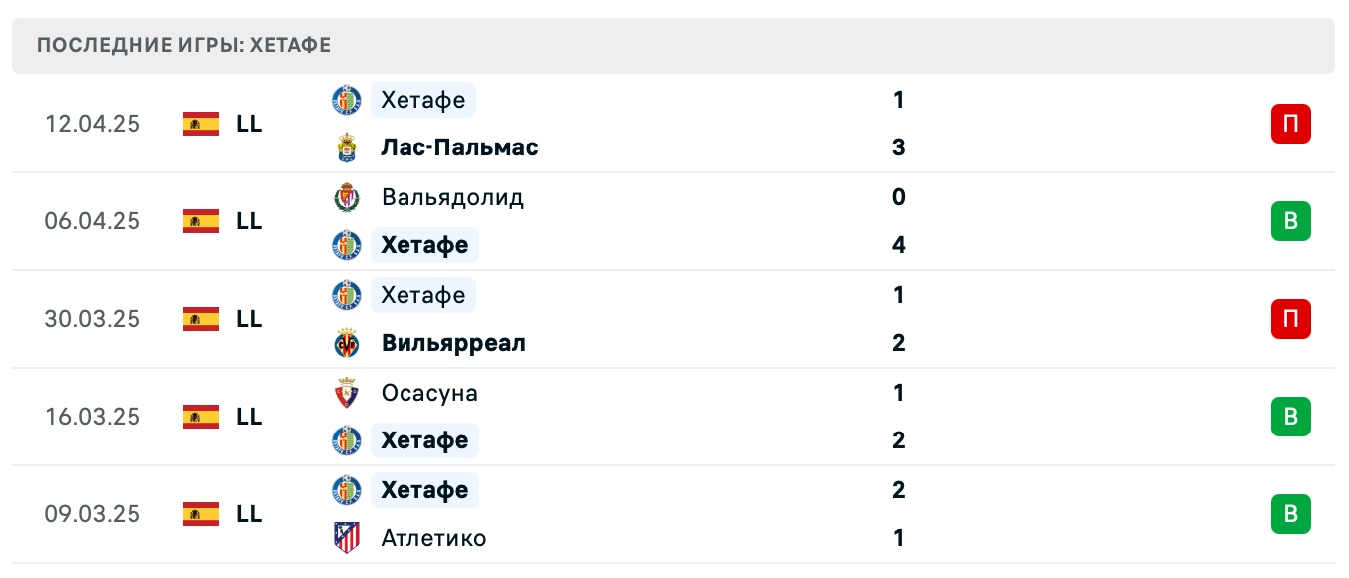Click the Атлетико team name

point(433,538)
